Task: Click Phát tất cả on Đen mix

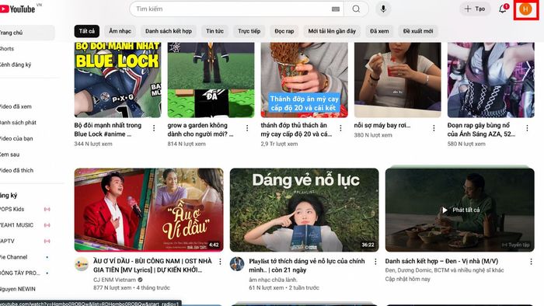Action: (x=461, y=210)
